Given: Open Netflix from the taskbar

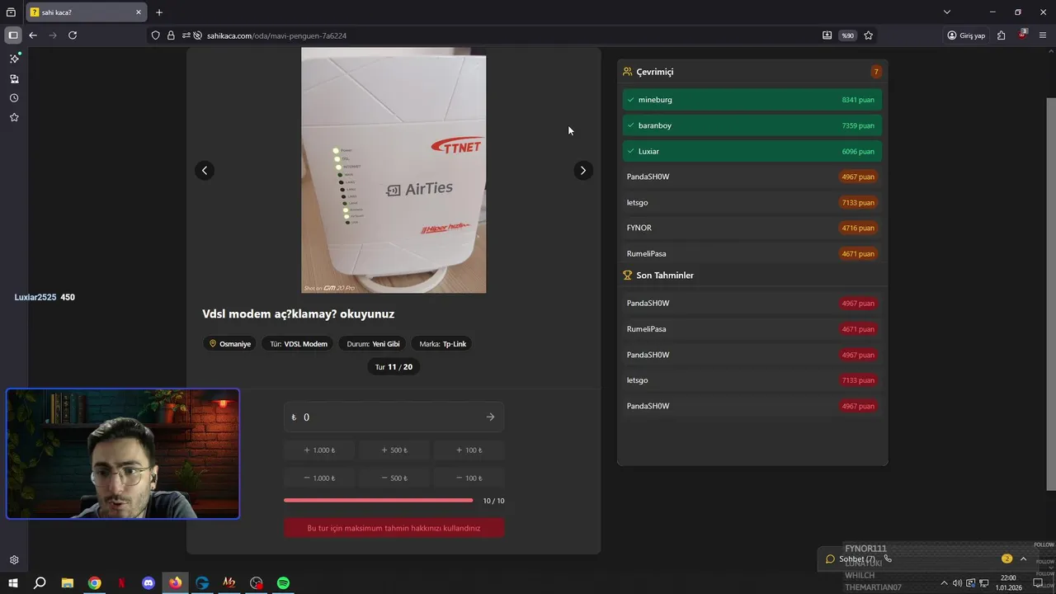Looking at the screenshot, I should point(121,583).
